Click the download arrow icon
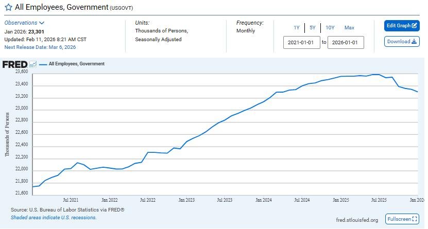The height and width of the screenshot is (229, 428). tap(415, 42)
